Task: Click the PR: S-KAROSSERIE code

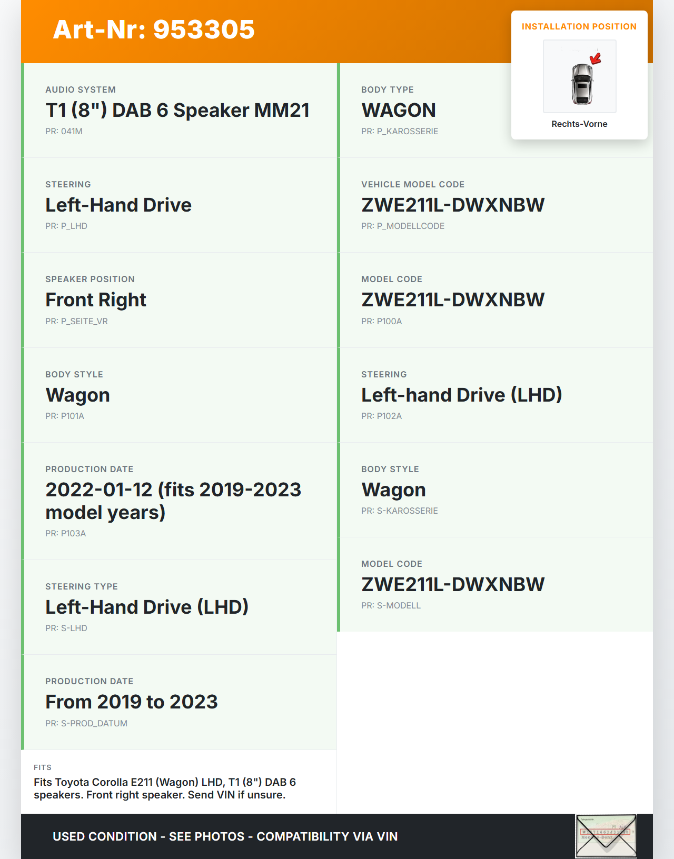Action: 399,511
